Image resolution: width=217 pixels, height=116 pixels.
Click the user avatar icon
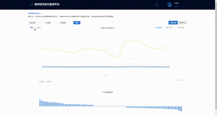[169, 5]
